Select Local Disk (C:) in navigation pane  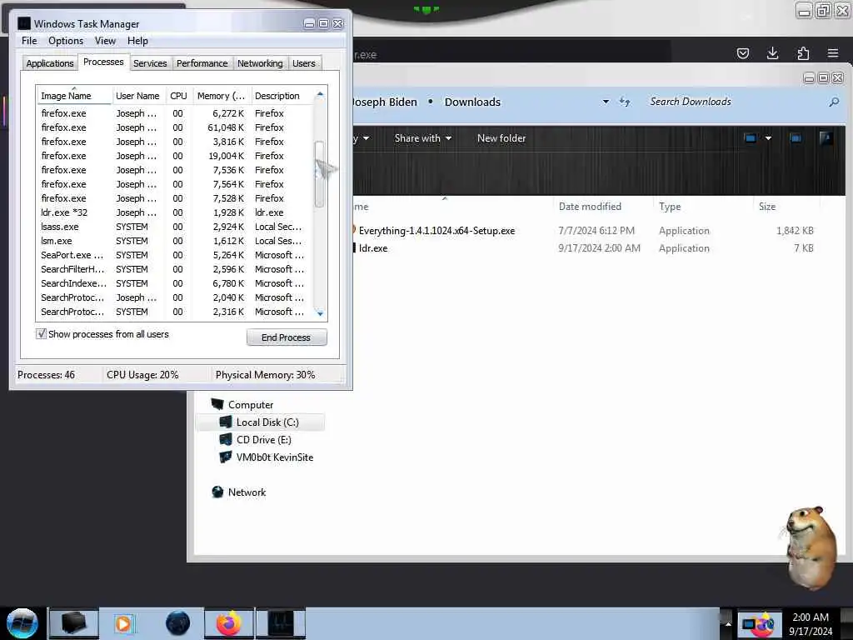point(261,422)
